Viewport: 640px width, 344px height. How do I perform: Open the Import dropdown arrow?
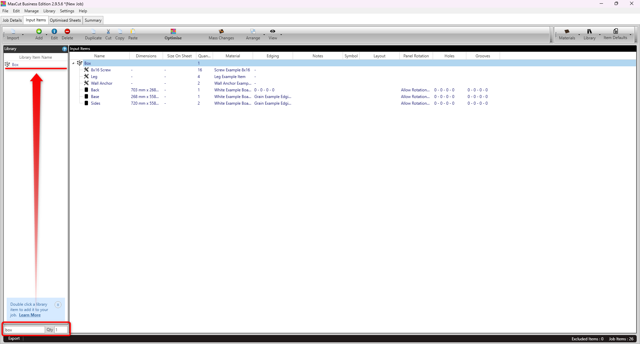pyautogui.click(x=23, y=35)
